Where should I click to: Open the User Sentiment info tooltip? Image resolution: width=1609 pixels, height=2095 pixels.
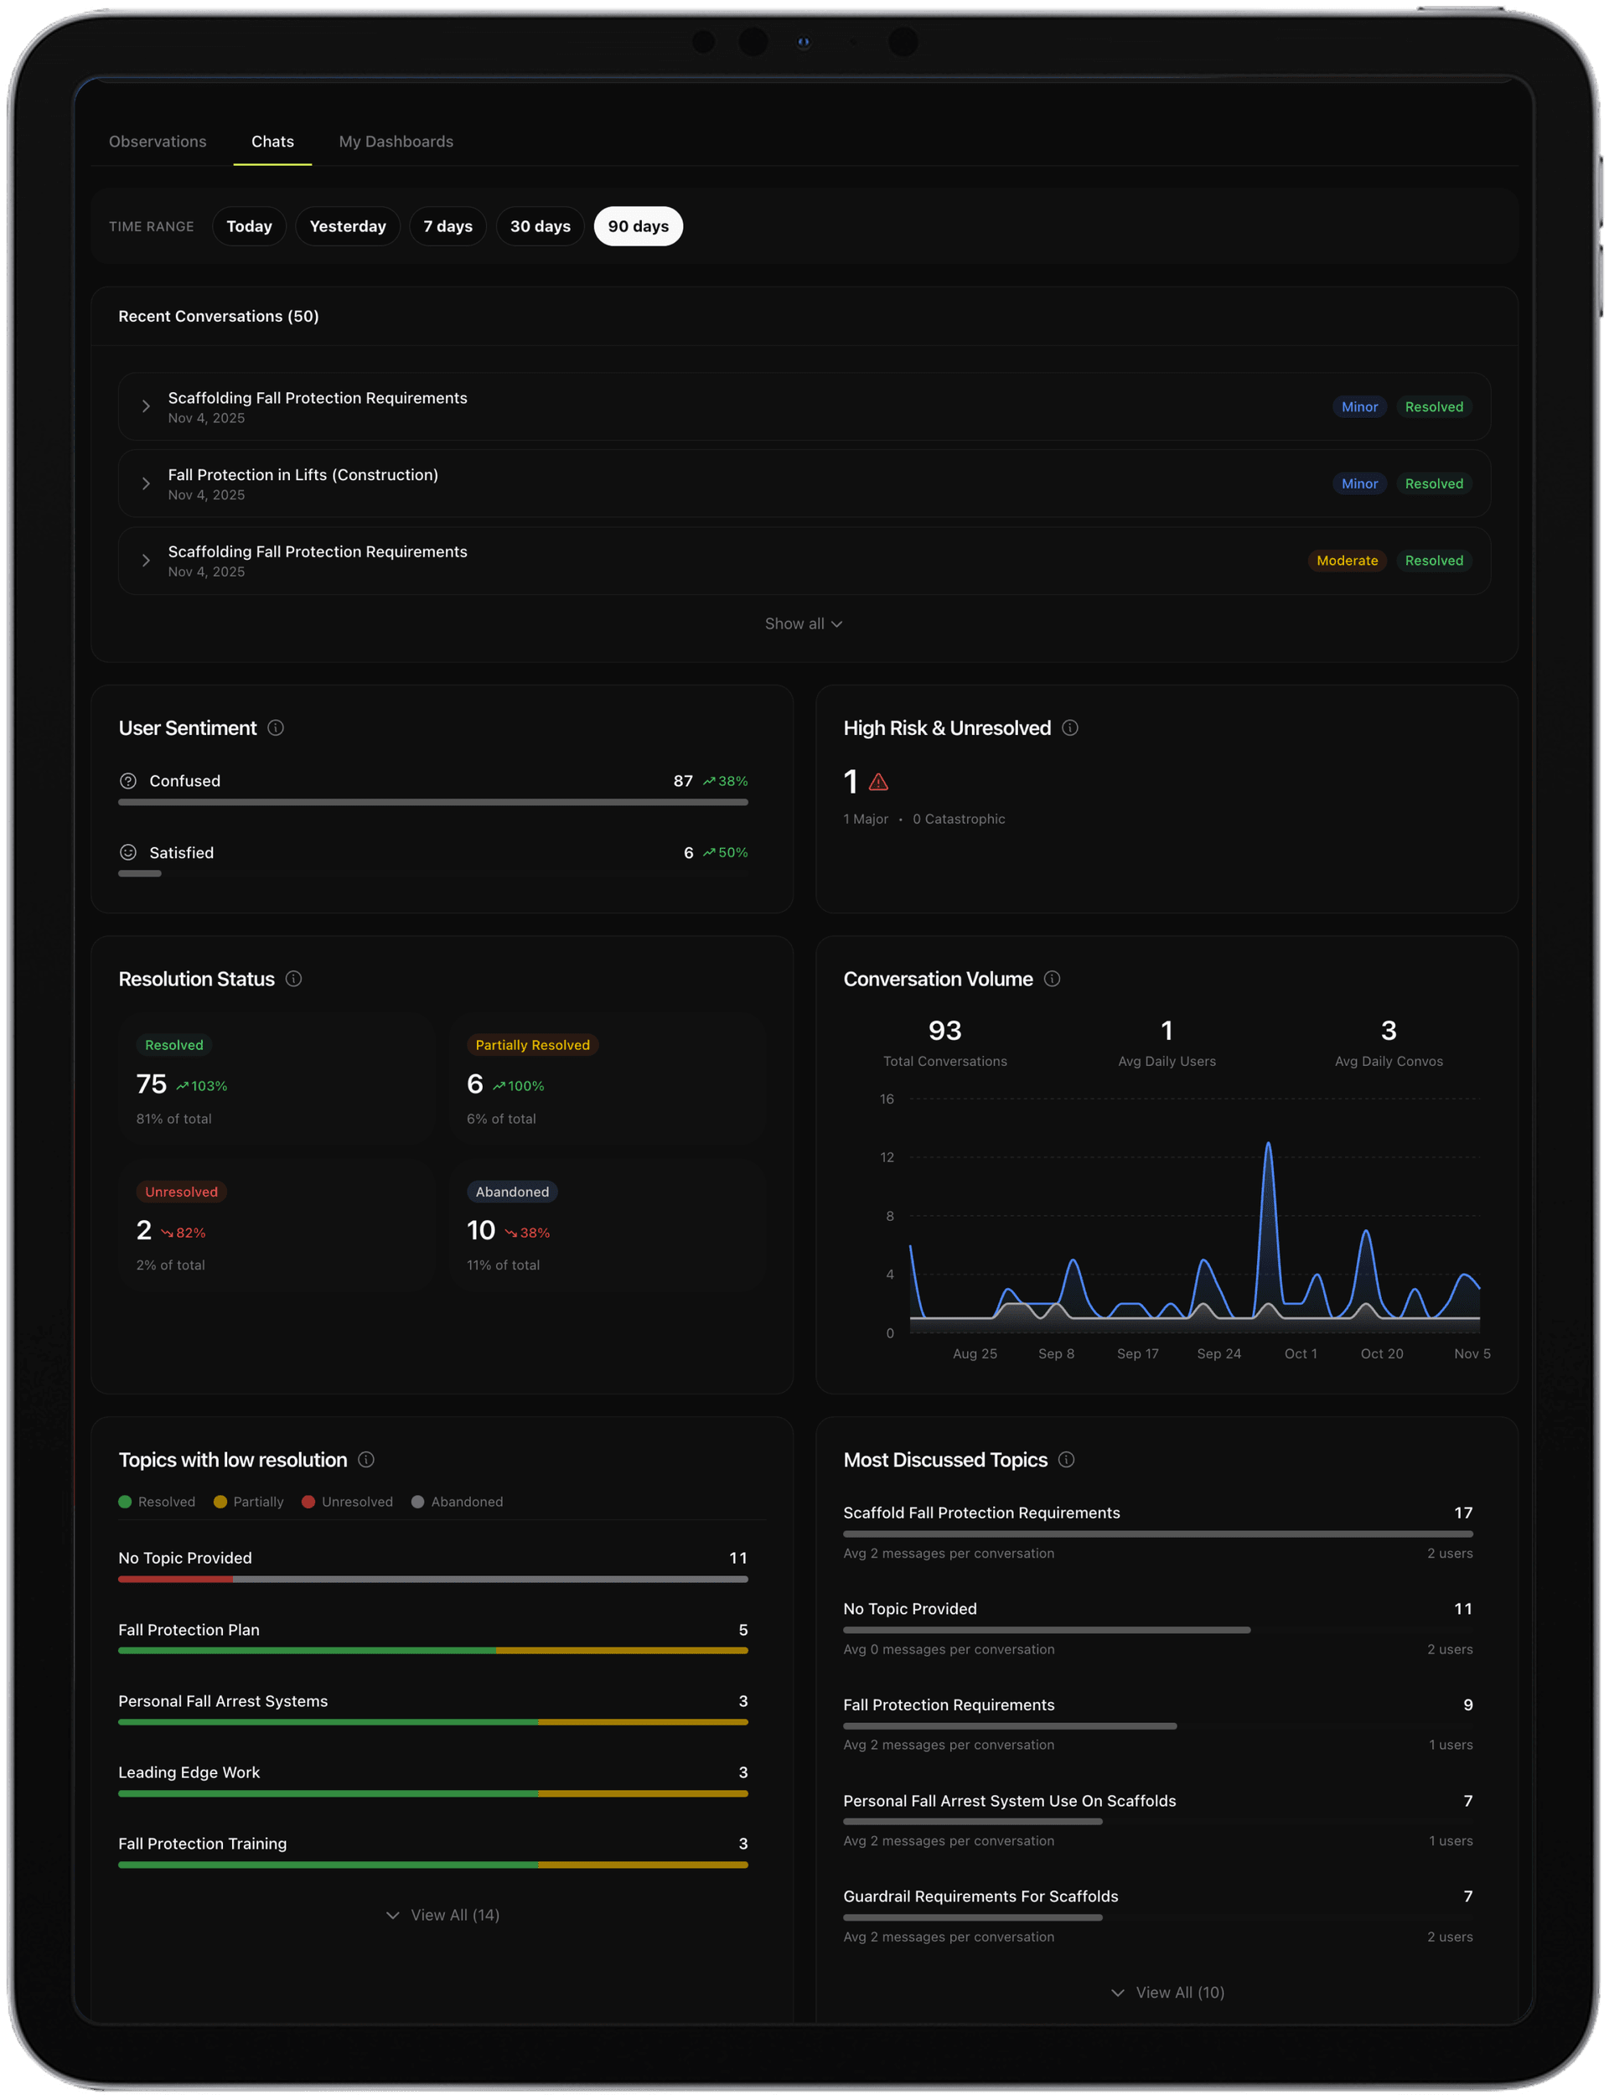(x=275, y=727)
